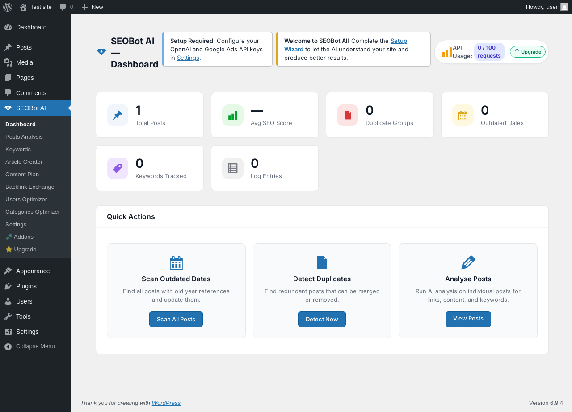Viewport: 572px width, 412px height.
Task: Click the Detect Now button
Action: coord(322,319)
